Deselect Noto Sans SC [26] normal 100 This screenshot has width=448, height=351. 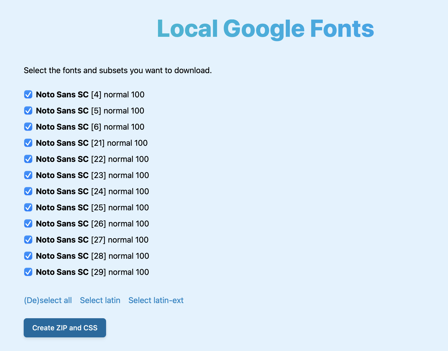[28, 224]
